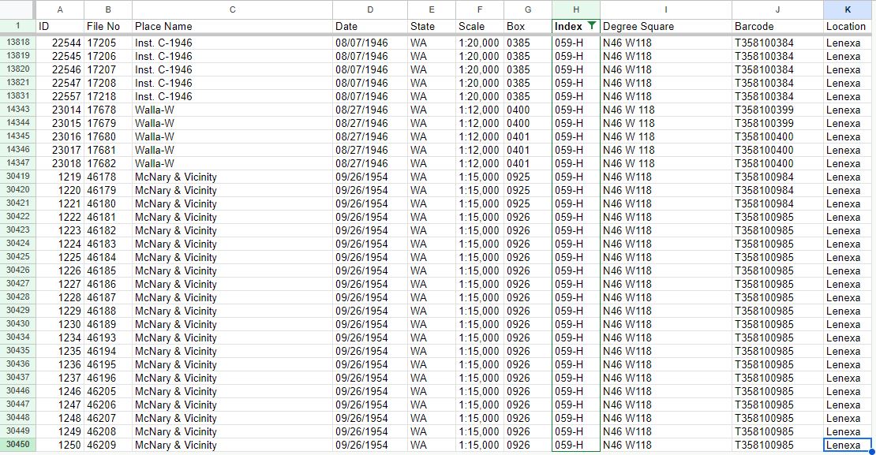Select File No cell 46209
The image size is (876, 455).
[108, 445]
